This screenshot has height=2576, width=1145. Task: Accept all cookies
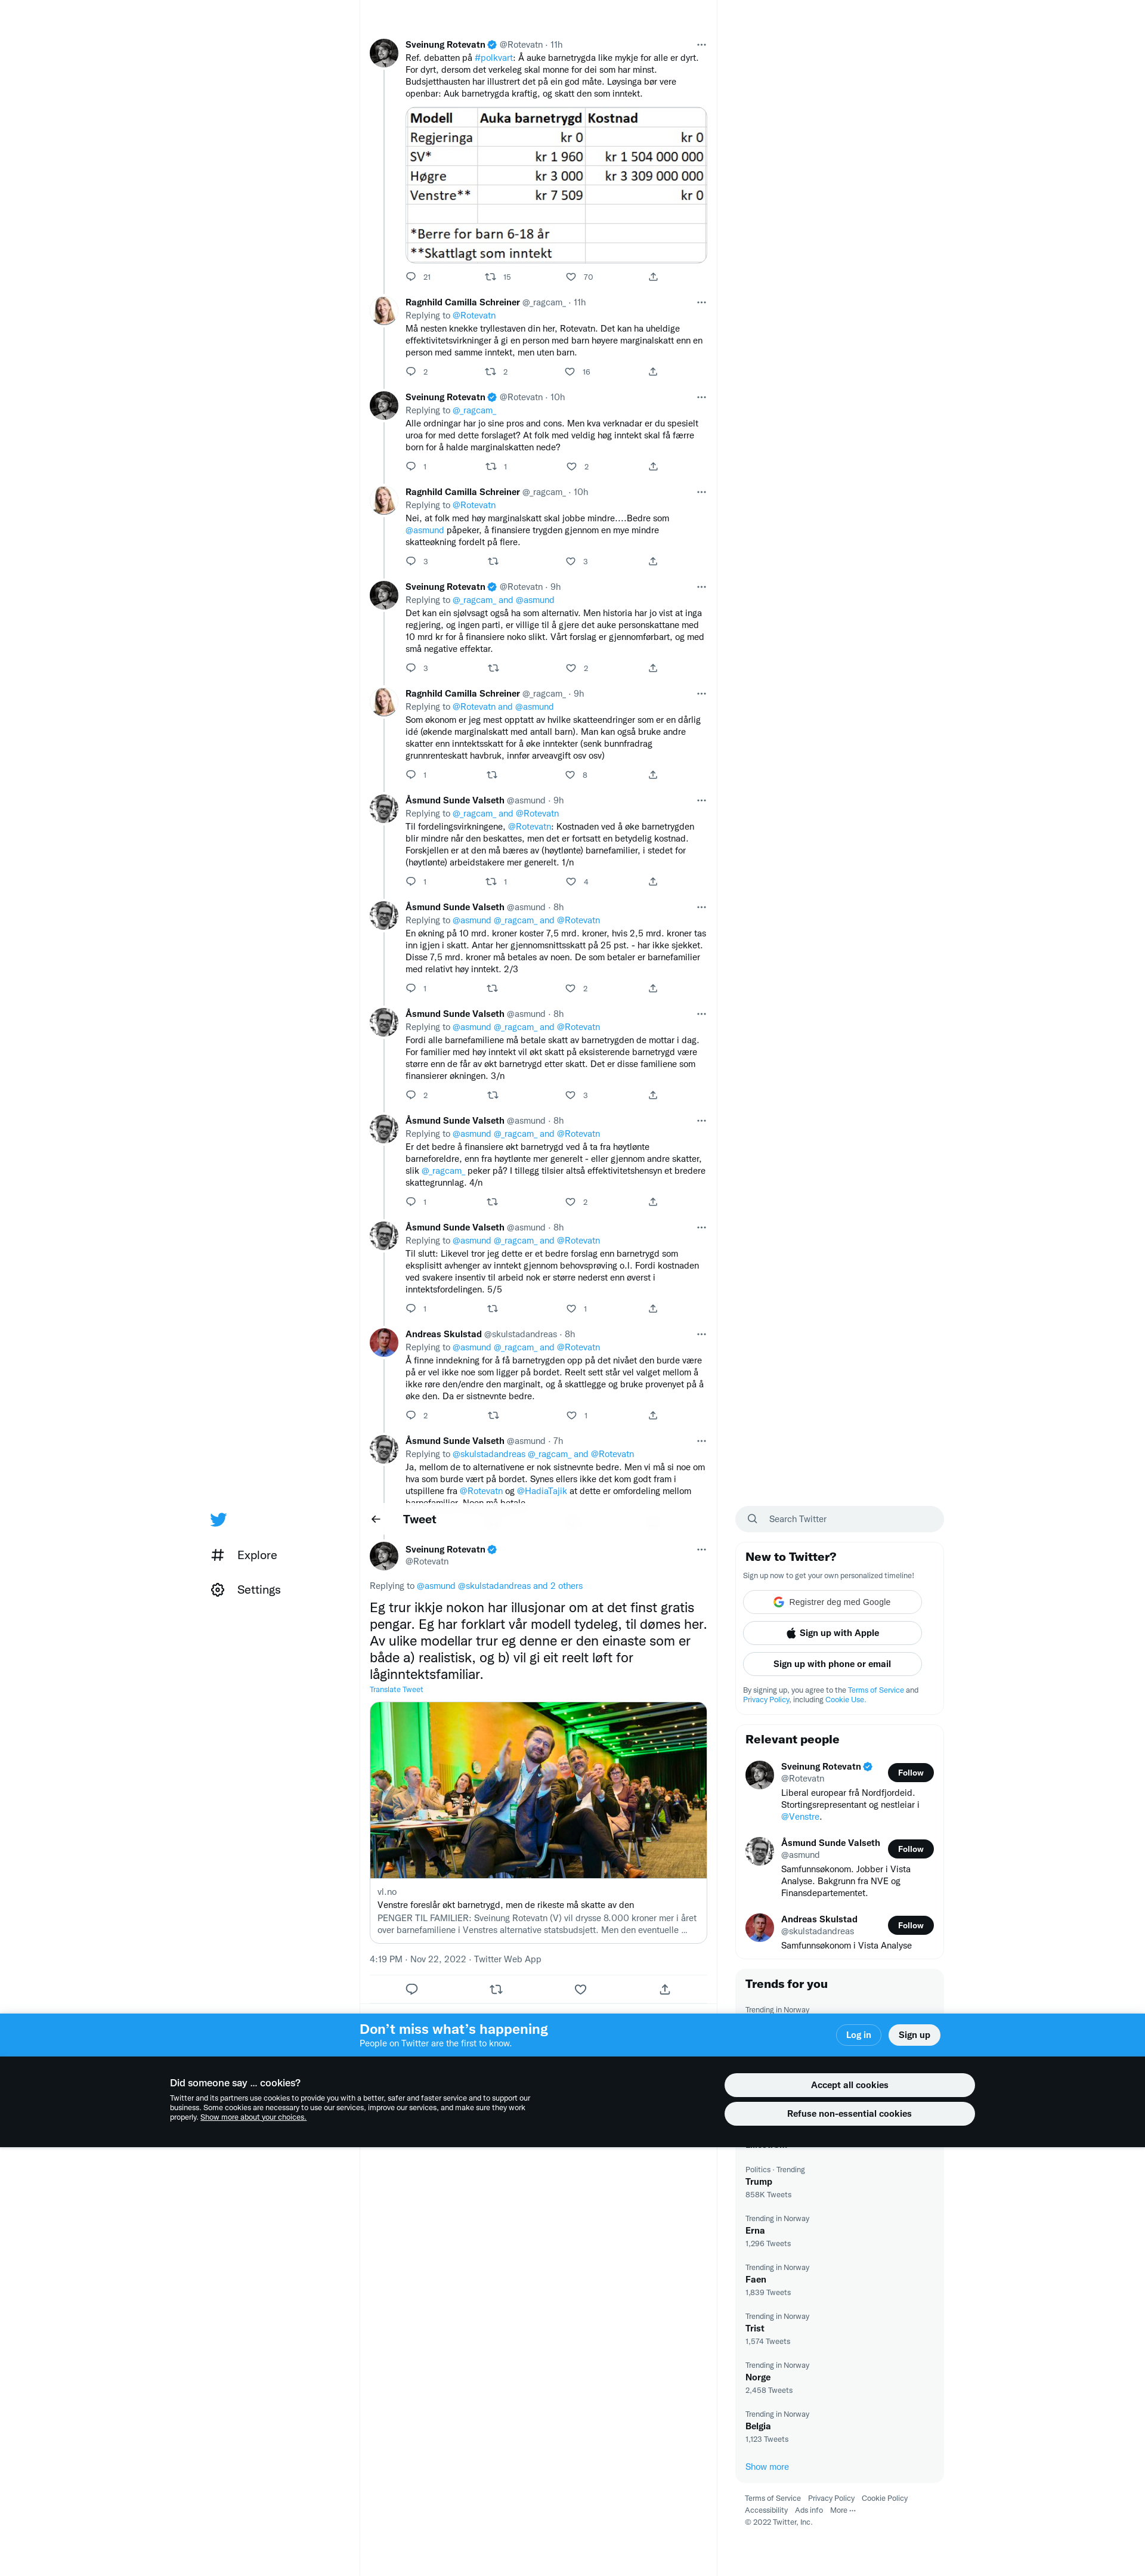pos(849,2085)
